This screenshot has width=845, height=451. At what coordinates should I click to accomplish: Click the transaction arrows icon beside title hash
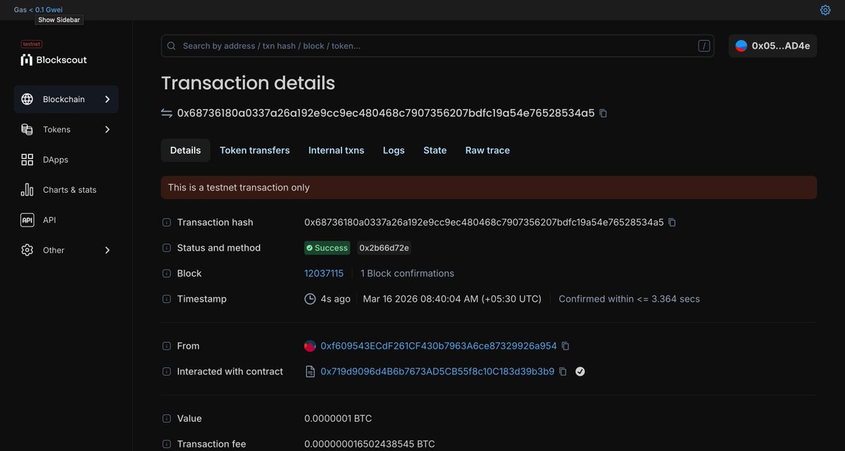pyautogui.click(x=167, y=113)
